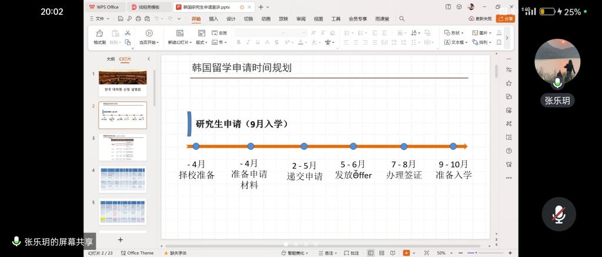Click the search magnifier in menu bar
This screenshot has width=602, height=257.
point(402,19)
